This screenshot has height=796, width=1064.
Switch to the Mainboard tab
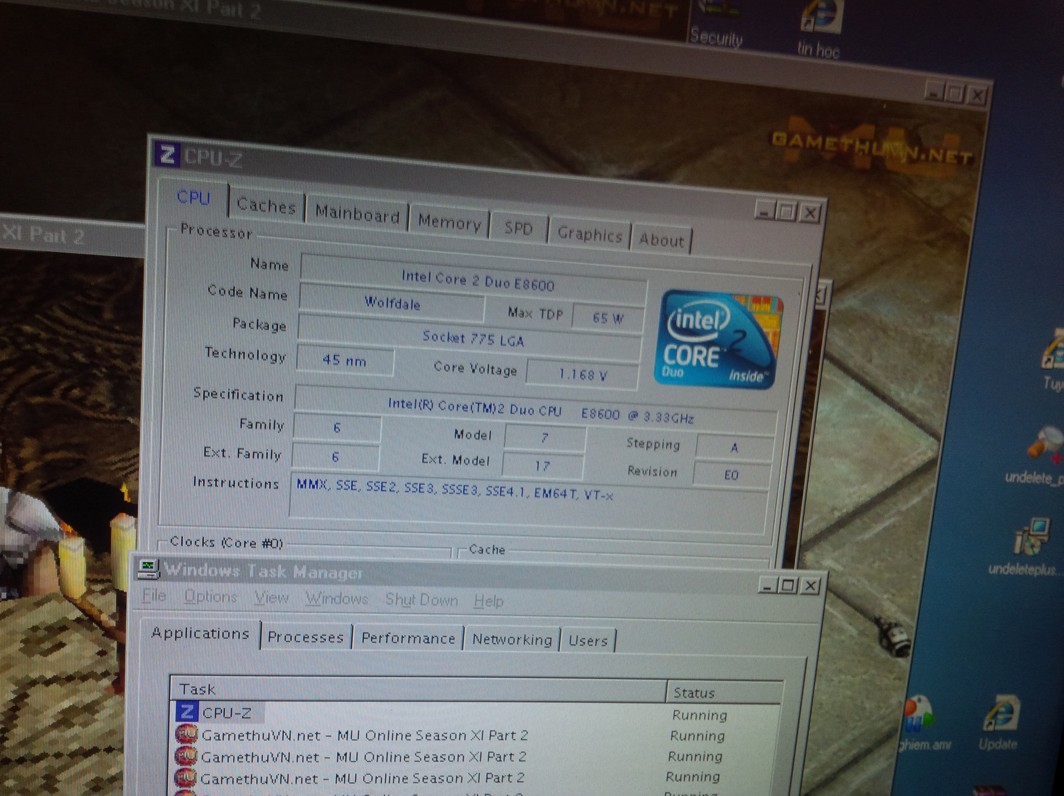[357, 215]
